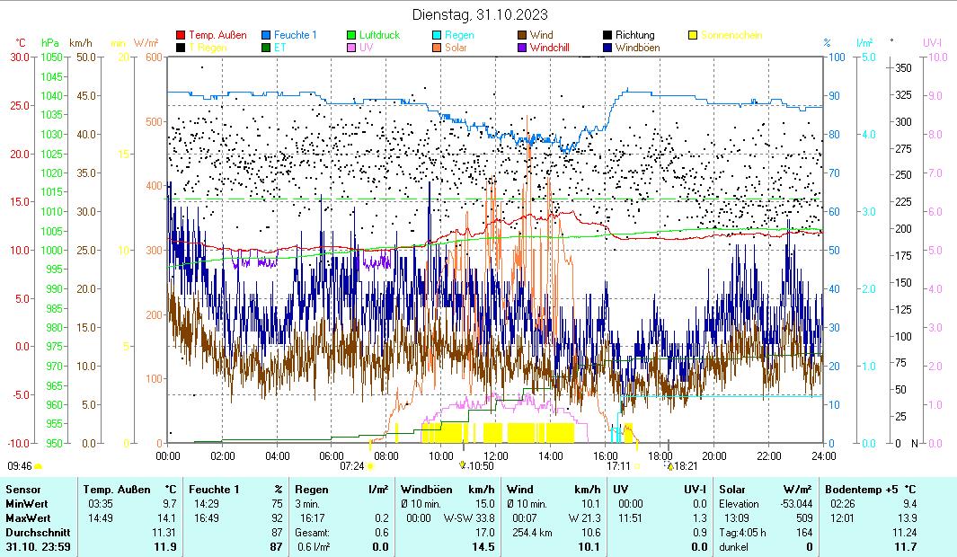Image resolution: width=957 pixels, height=557 pixels.
Task: Click the Regen table header
Action: coord(311,490)
